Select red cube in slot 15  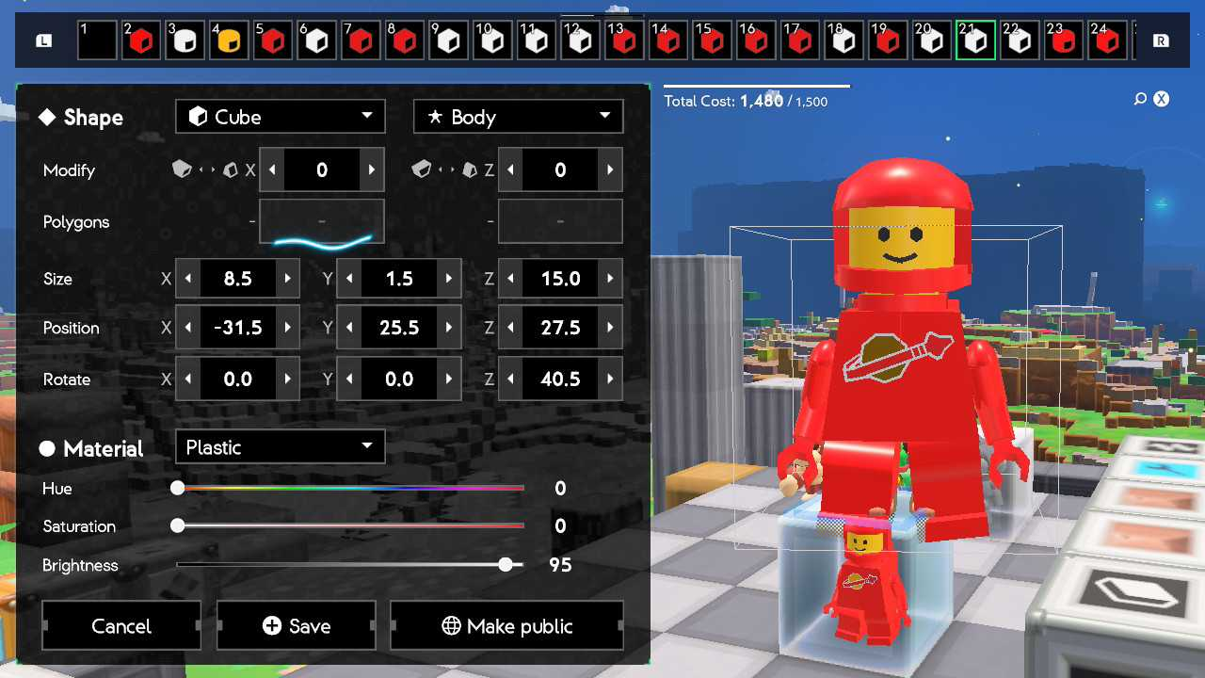[713, 40]
